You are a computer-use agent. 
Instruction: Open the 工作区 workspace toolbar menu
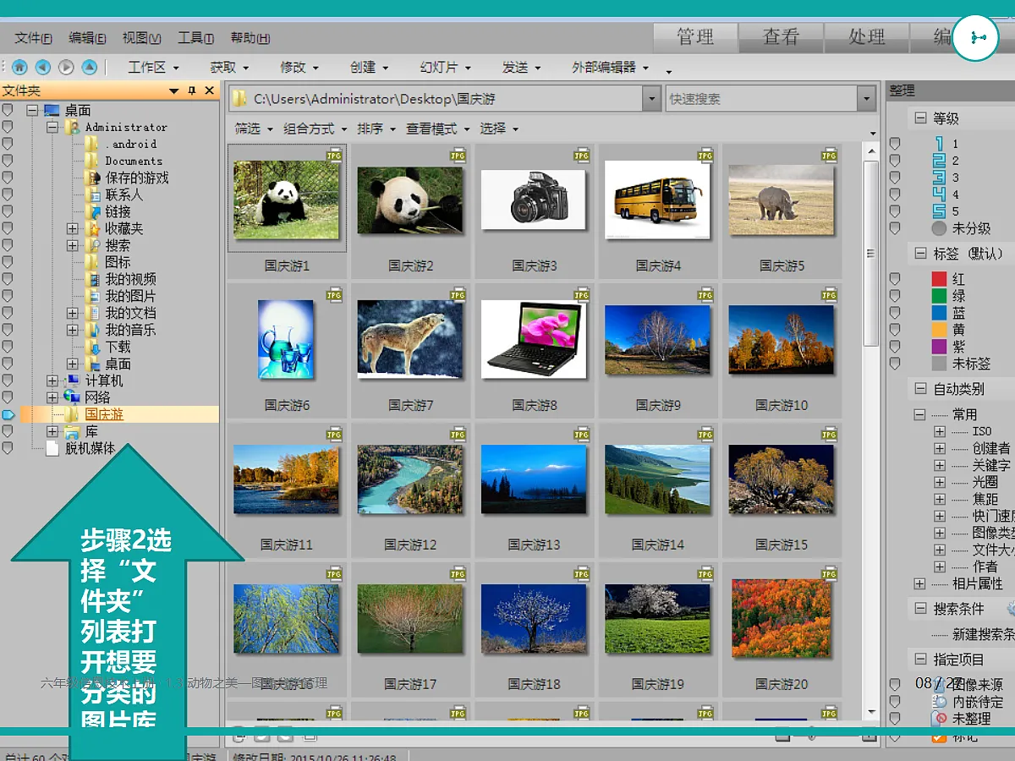click(x=152, y=67)
